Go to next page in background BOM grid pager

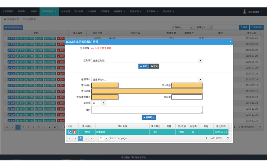point(49,127)
